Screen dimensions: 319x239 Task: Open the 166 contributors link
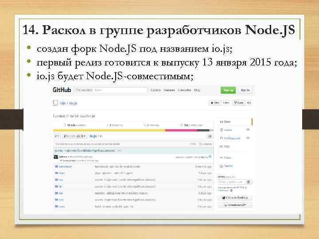191,125
